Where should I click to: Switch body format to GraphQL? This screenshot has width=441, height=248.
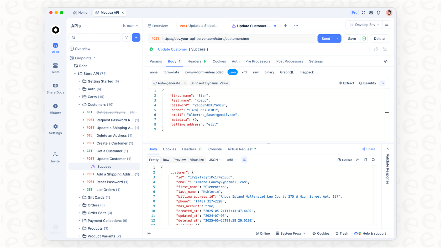287,72
